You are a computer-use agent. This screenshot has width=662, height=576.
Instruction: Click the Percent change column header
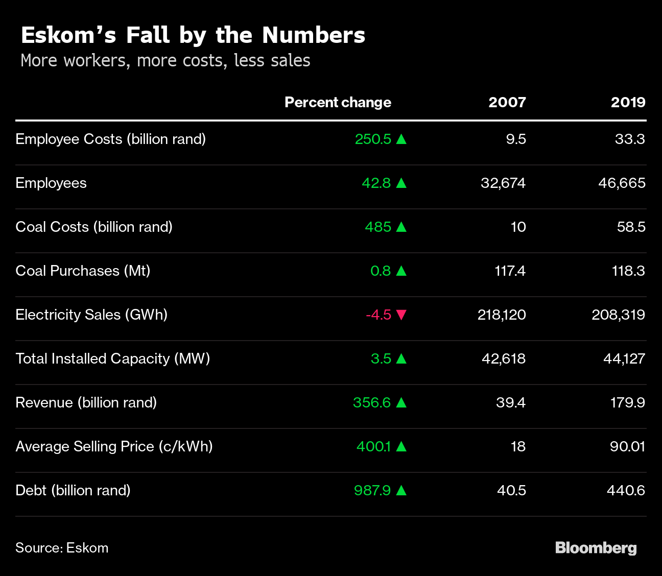tap(338, 102)
